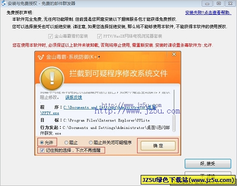Click the 好,接受 accept button

[208, 163]
